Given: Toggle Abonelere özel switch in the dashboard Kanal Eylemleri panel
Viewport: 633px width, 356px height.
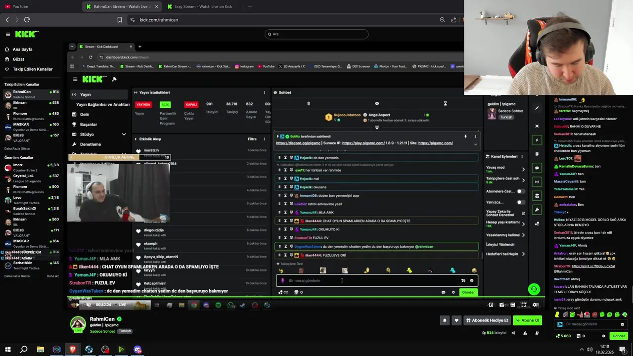Looking at the screenshot, I should tap(521, 191).
